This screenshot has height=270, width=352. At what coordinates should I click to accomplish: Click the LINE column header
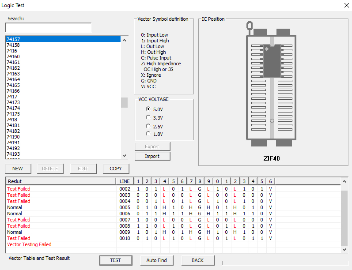click(125, 181)
